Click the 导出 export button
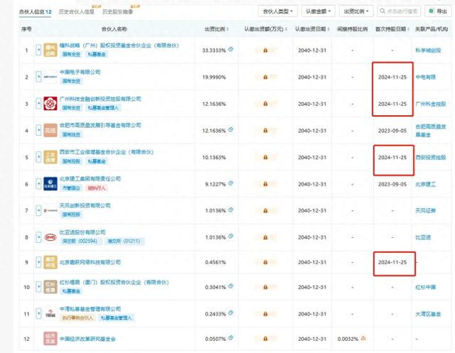The height and width of the screenshot is (353, 455). 438,11
